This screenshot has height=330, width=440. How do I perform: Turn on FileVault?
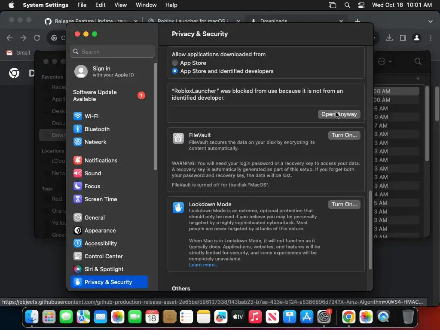tap(344, 135)
